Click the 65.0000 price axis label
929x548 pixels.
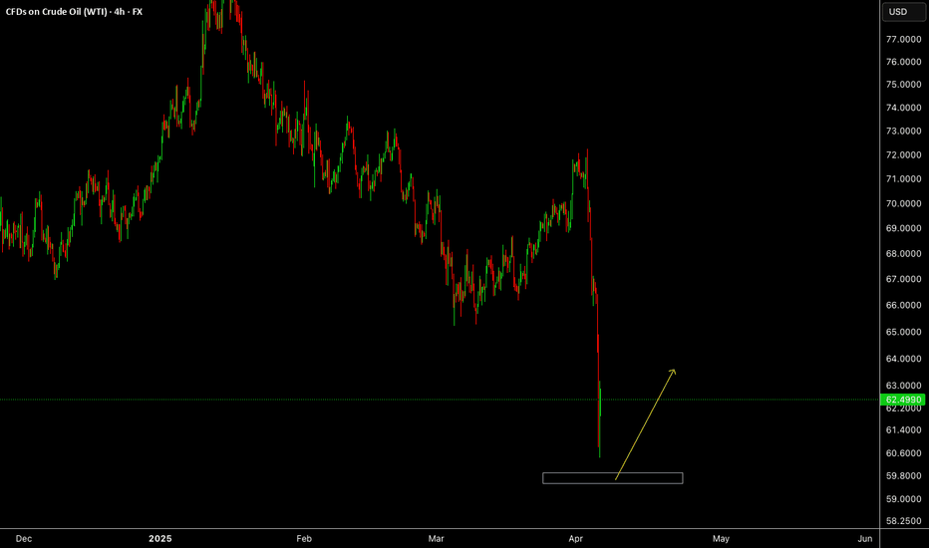point(903,332)
